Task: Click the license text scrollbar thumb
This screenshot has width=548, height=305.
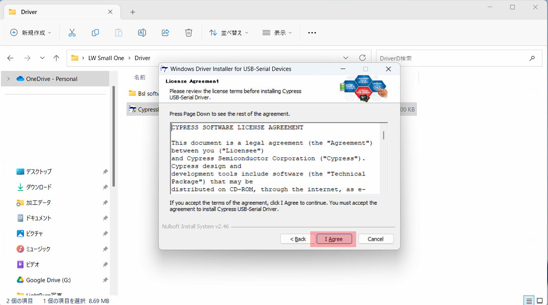Action: (x=384, y=135)
